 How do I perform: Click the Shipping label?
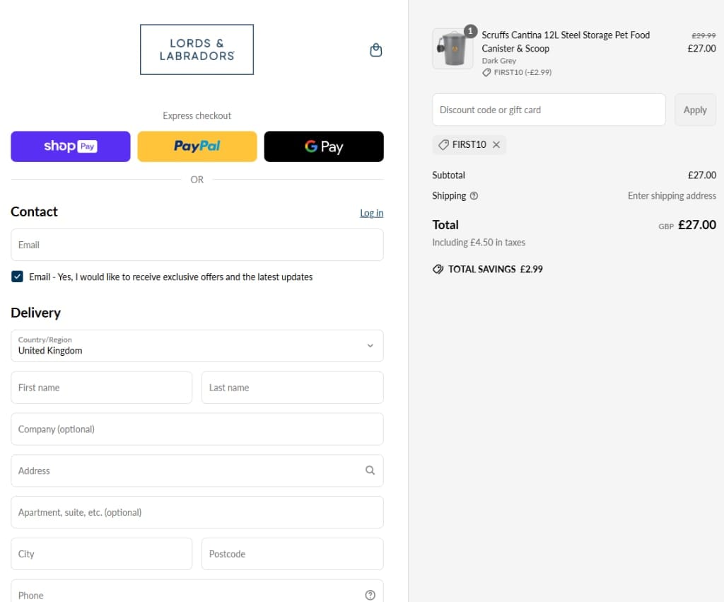coord(449,196)
